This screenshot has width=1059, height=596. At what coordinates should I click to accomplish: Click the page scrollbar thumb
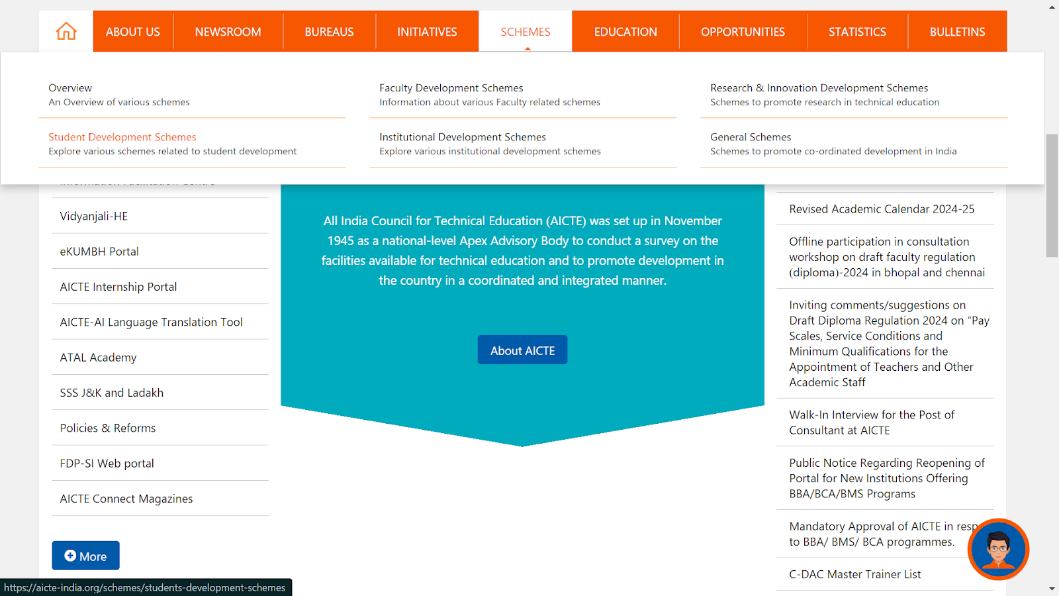click(x=1052, y=195)
